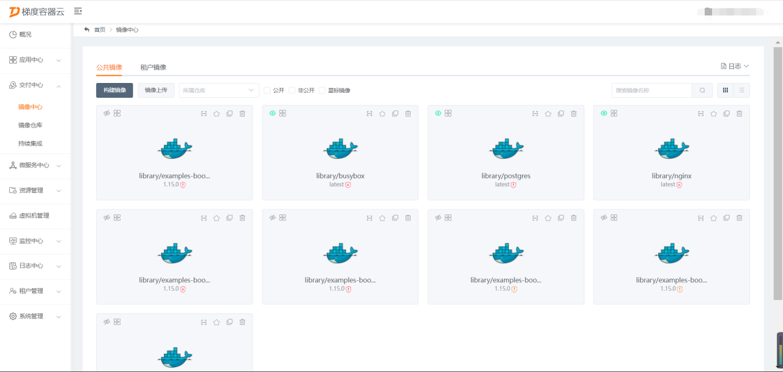The width and height of the screenshot is (783, 372).
Task: Click the 镜像上传 button
Action: [x=156, y=90]
